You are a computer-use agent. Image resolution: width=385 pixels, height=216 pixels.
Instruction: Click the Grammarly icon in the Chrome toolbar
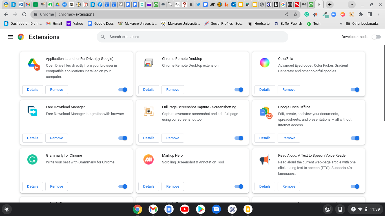(x=307, y=14)
